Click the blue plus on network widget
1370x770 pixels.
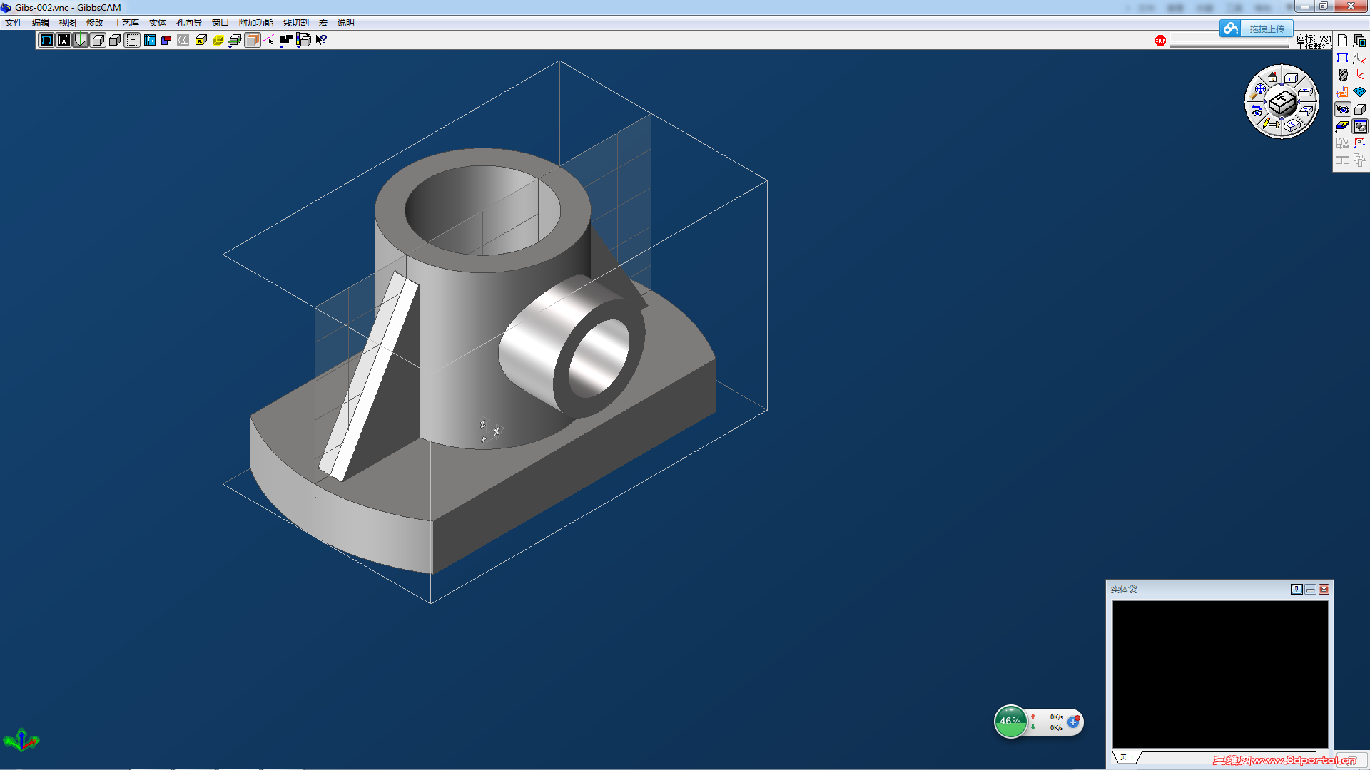[x=1073, y=722]
